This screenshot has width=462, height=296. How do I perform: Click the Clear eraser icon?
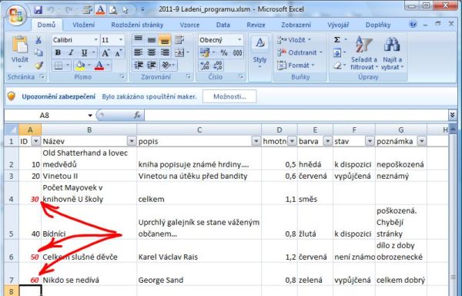338,66
